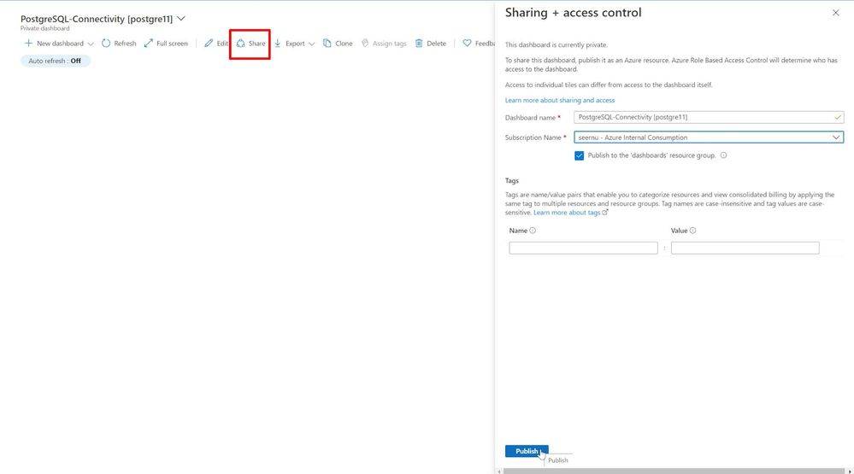Click the Tags section heading

click(x=511, y=181)
